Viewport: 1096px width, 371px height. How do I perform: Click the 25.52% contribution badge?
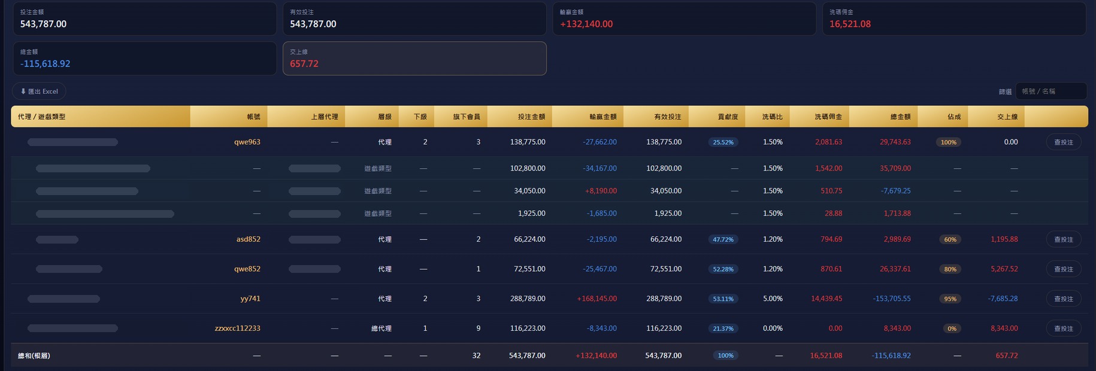click(x=723, y=142)
